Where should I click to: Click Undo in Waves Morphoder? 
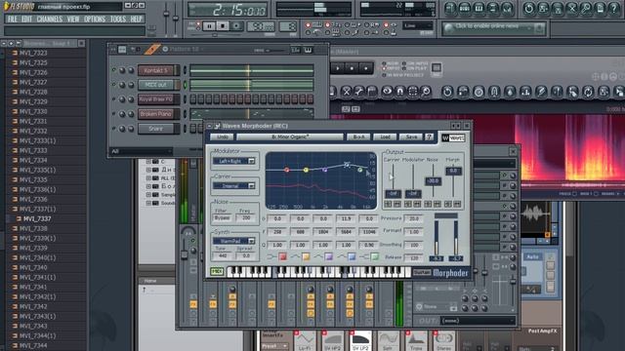[222, 136]
